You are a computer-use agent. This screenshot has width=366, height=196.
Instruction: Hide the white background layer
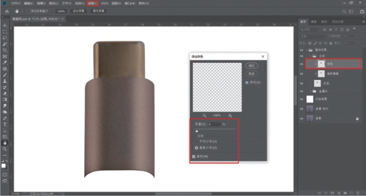(x=302, y=99)
